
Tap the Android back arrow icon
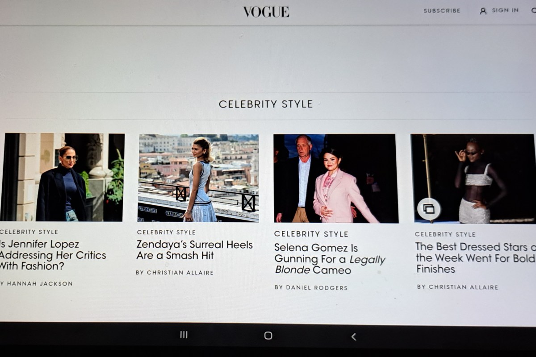coord(353,337)
